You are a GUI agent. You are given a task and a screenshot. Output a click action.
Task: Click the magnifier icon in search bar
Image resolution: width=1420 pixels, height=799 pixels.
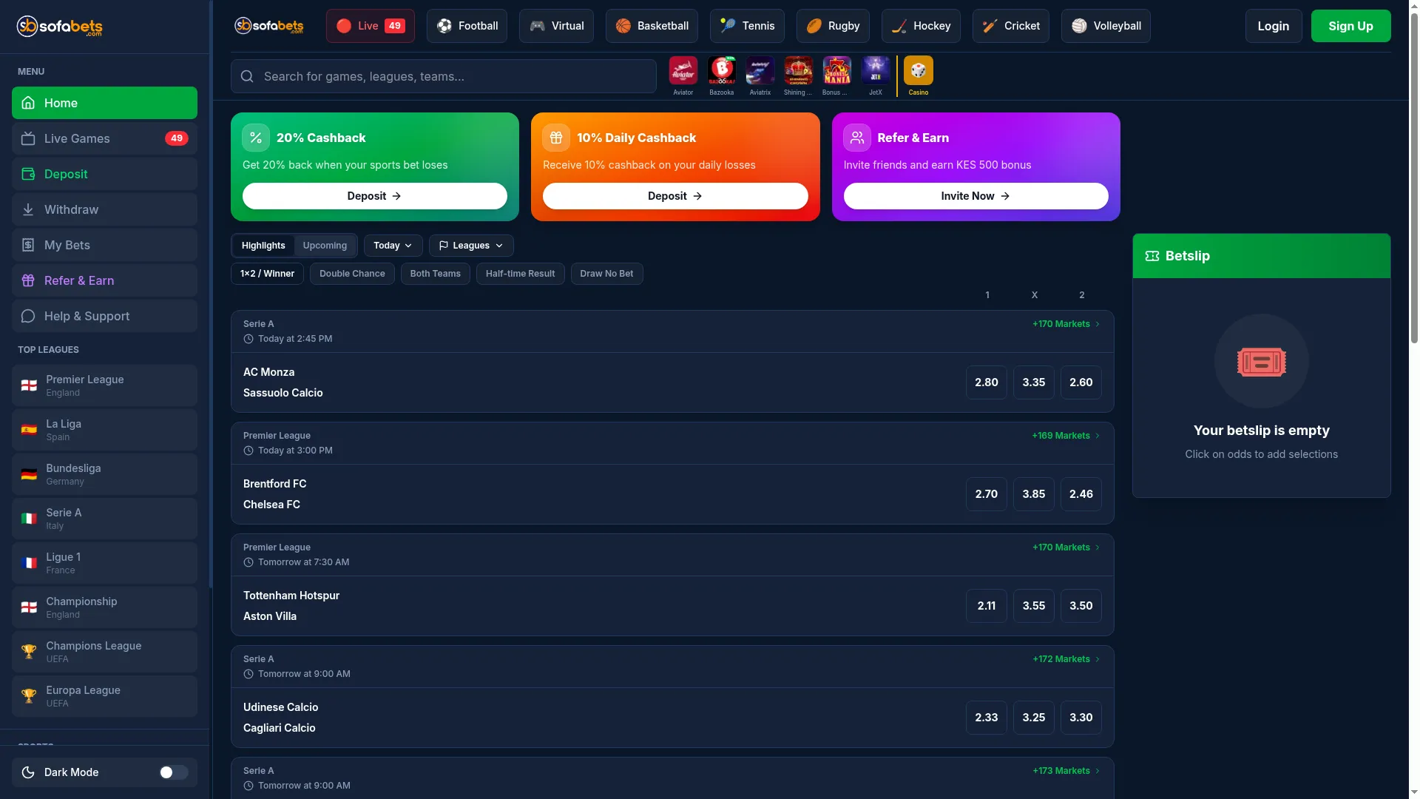pyautogui.click(x=247, y=76)
